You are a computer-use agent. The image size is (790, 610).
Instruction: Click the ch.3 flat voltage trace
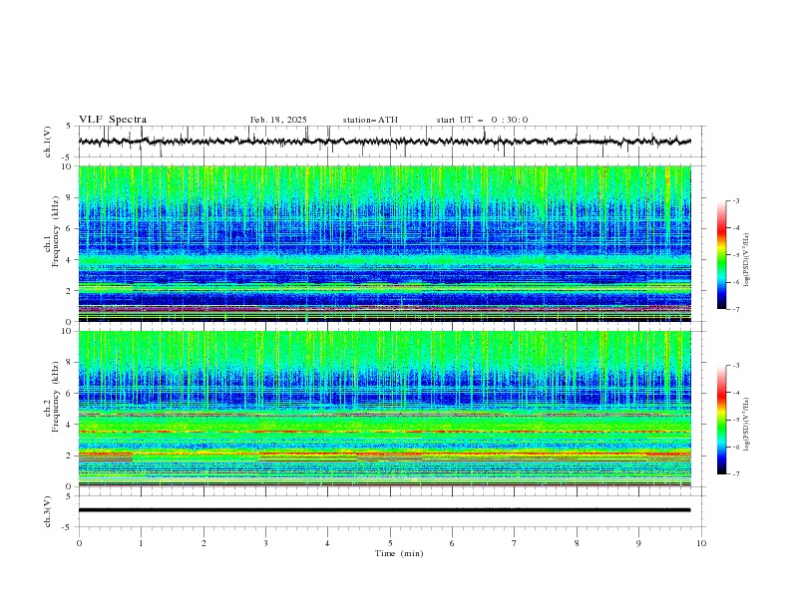coord(385,510)
